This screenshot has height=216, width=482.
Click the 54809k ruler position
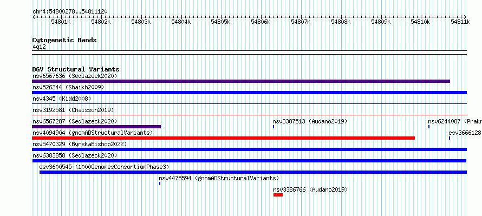(x=381, y=22)
